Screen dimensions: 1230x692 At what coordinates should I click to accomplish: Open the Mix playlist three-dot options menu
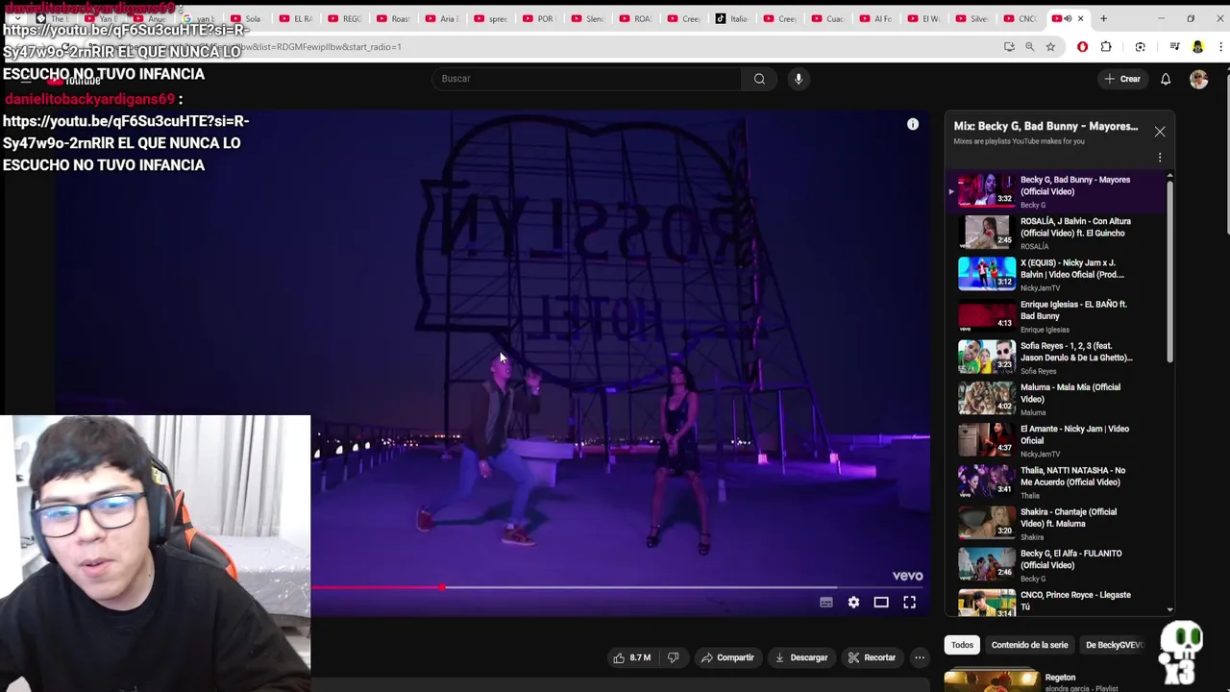[1160, 157]
